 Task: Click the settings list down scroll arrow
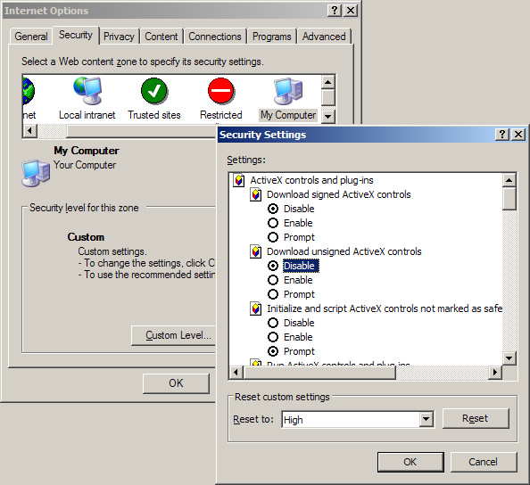pyautogui.click(x=509, y=358)
